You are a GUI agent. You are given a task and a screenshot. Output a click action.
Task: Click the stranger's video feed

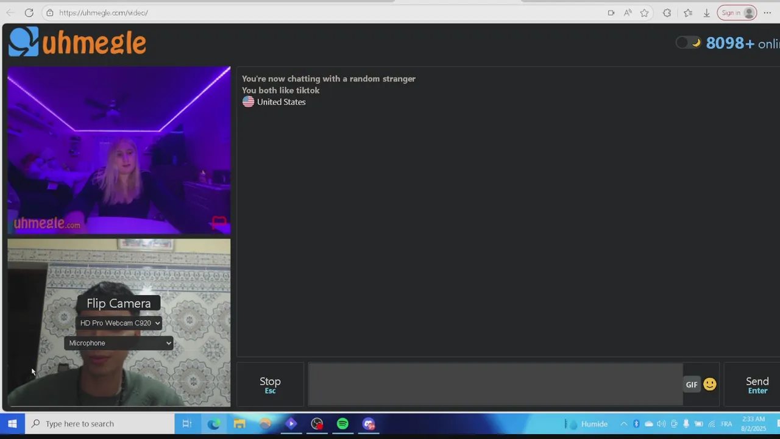click(119, 150)
